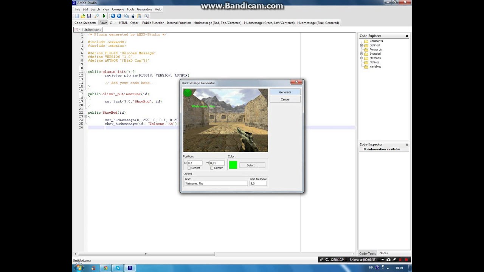
Task: Collapse the ShowHud fold at line 23
Action: [85, 116]
